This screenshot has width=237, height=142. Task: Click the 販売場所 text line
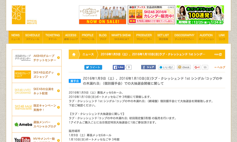[74, 131]
